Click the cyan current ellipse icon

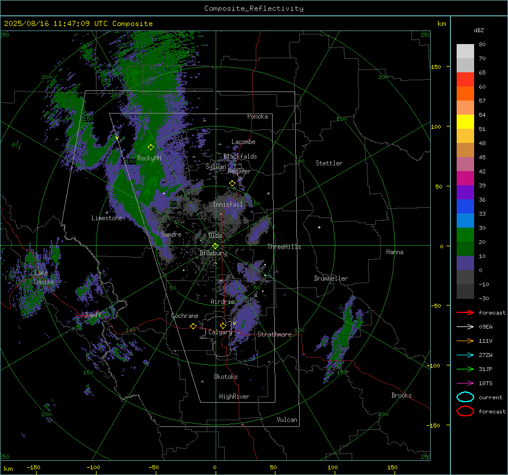pyautogui.click(x=465, y=397)
